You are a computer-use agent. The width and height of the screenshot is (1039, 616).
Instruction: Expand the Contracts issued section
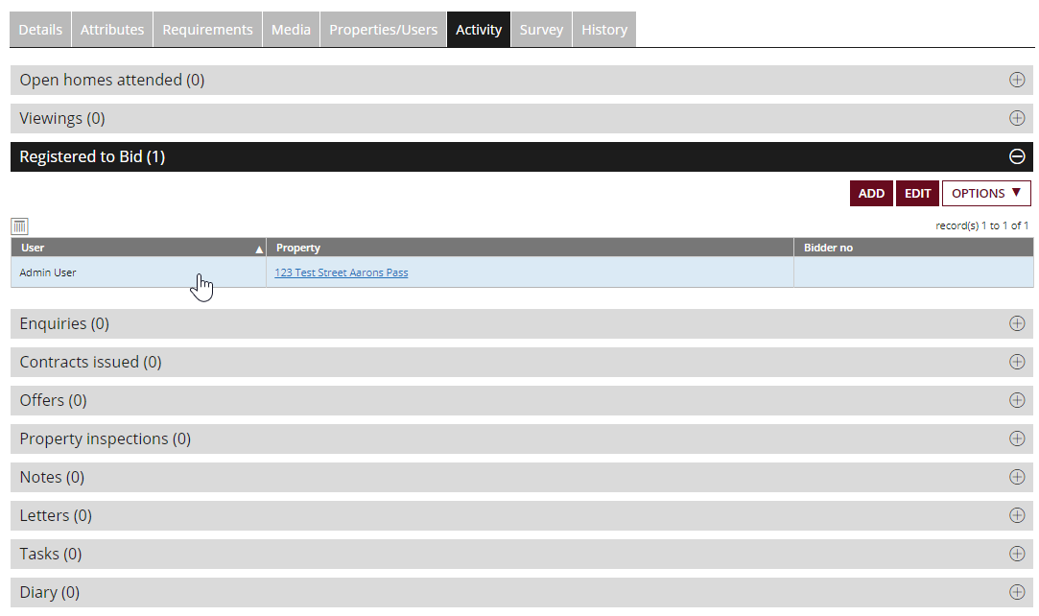point(1017,362)
